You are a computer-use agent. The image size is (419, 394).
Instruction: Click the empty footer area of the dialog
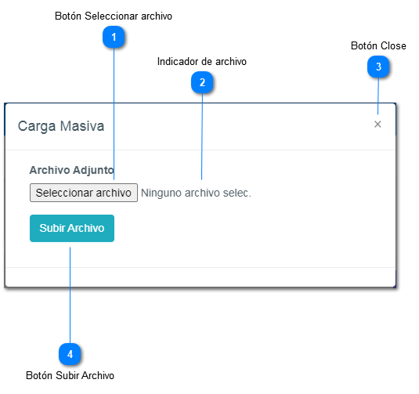pos(200,277)
